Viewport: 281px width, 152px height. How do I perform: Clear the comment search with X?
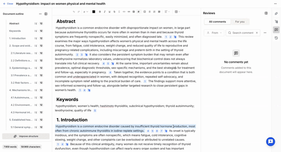pos(257,33)
